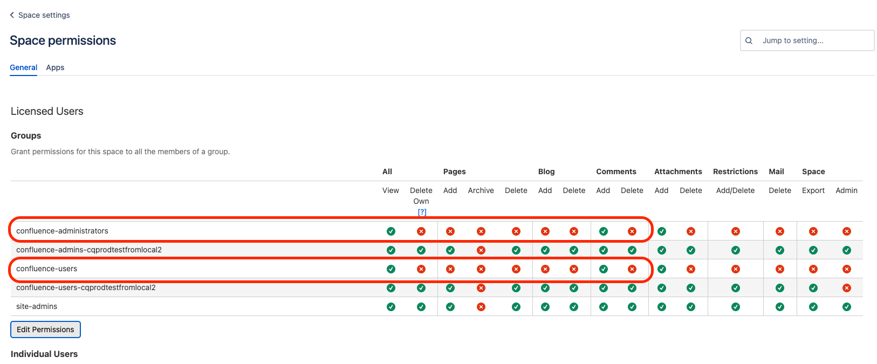Click the "Blog" group header
The width and height of the screenshot is (877, 364).
pos(546,171)
